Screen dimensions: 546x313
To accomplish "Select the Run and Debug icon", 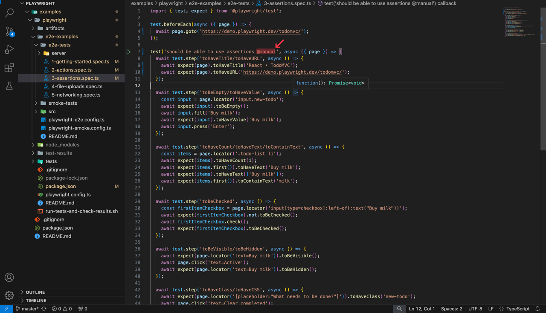I will click(9, 49).
